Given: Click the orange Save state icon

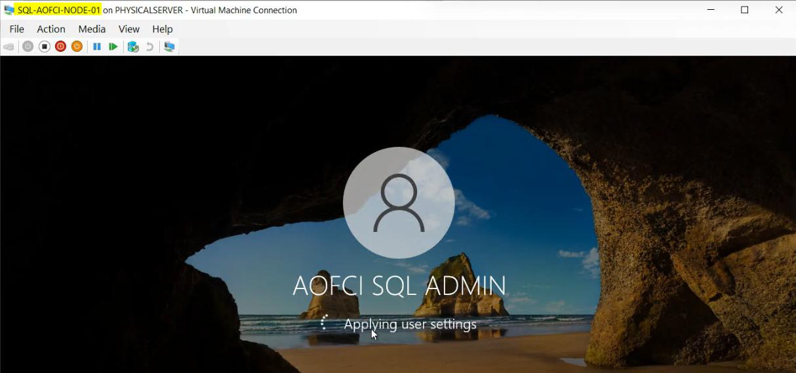Looking at the screenshot, I should tap(77, 47).
